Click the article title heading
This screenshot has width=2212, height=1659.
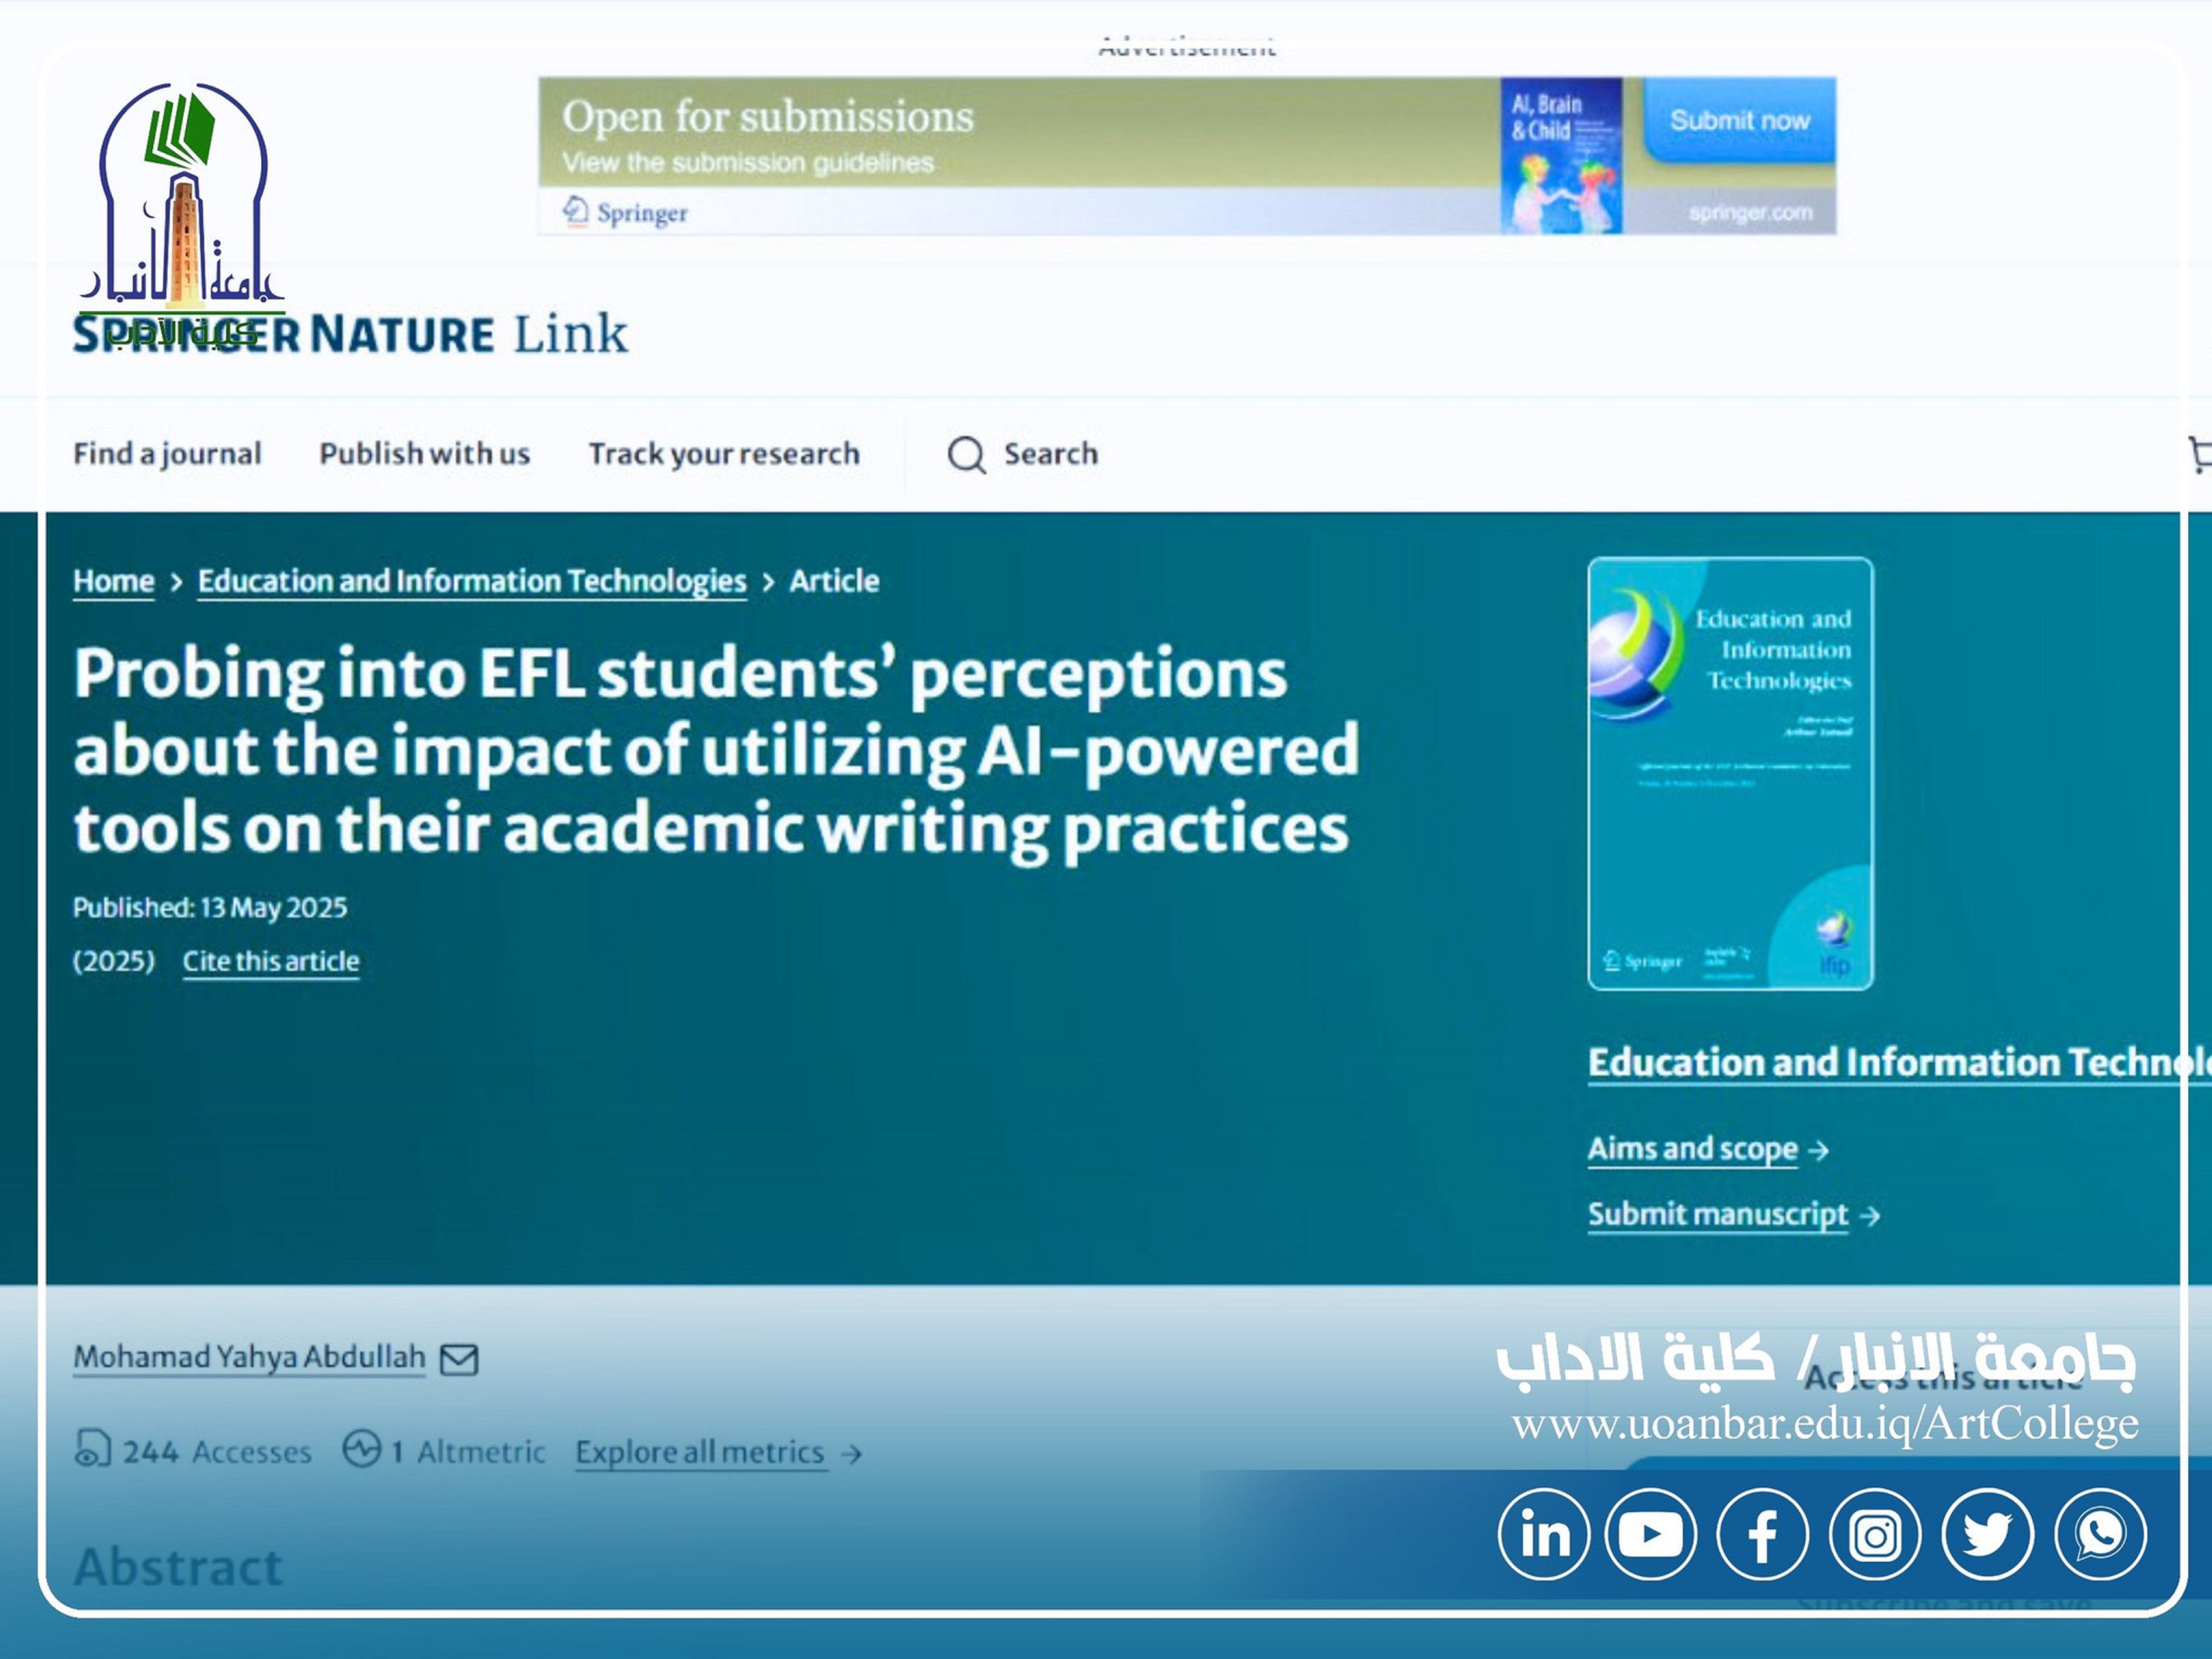click(716, 752)
